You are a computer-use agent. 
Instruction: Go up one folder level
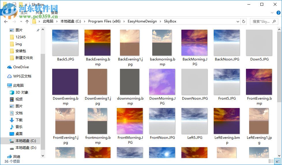tap(27, 22)
